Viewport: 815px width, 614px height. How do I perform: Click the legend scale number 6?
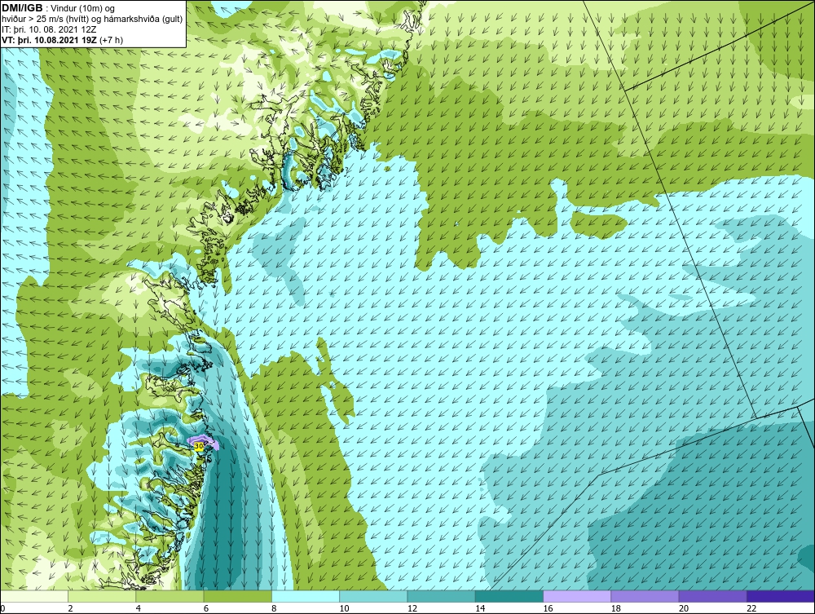[206, 608]
